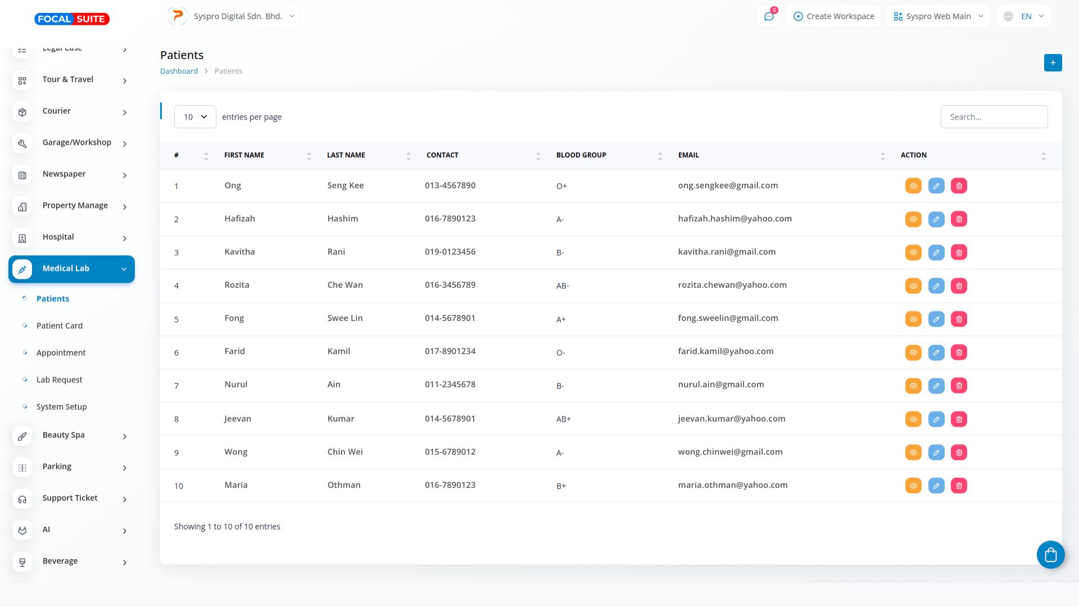This screenshot has width=1079, height=607.
Task: Open the shopping bag floating button
Action: [1050, 555]
